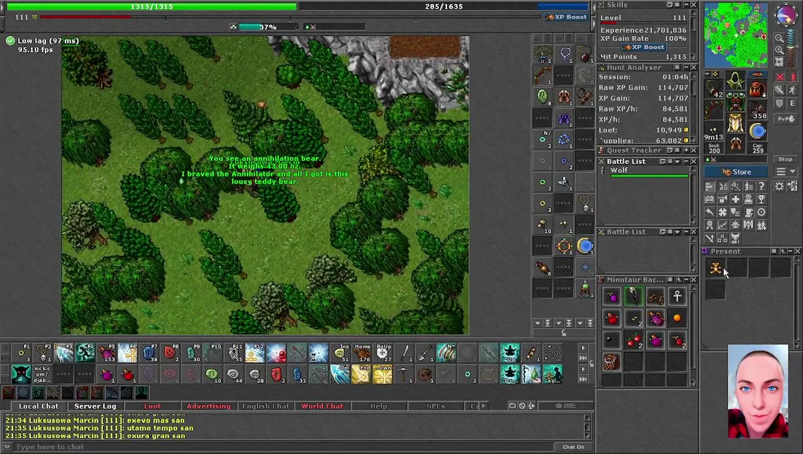Open Hunt Analyser panel menu
The width and height of the screenshot is (803, 454).
pos(677,67)
